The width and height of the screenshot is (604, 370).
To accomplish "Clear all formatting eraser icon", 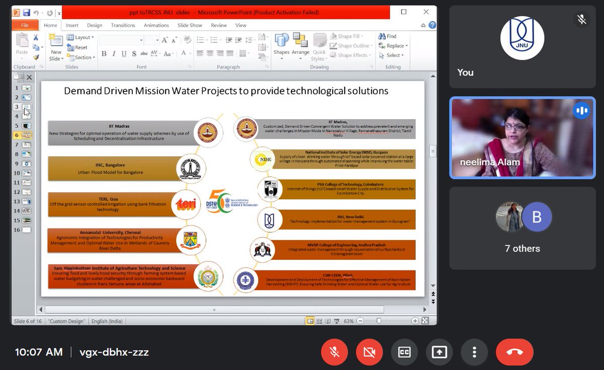I will click(x=187, y=40).
